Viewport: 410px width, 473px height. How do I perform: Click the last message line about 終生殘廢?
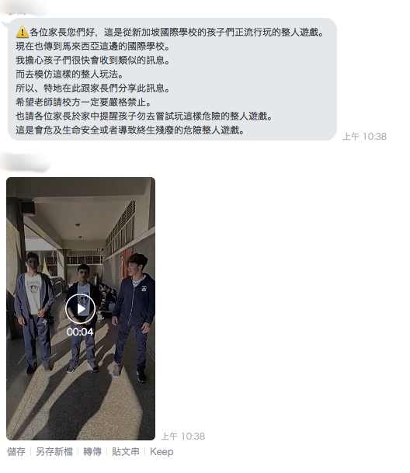tap(130, 130)
